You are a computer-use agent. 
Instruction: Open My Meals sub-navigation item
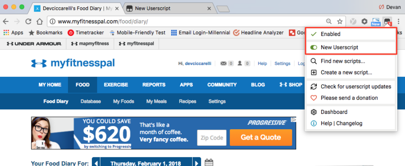[x=157, y=101]
